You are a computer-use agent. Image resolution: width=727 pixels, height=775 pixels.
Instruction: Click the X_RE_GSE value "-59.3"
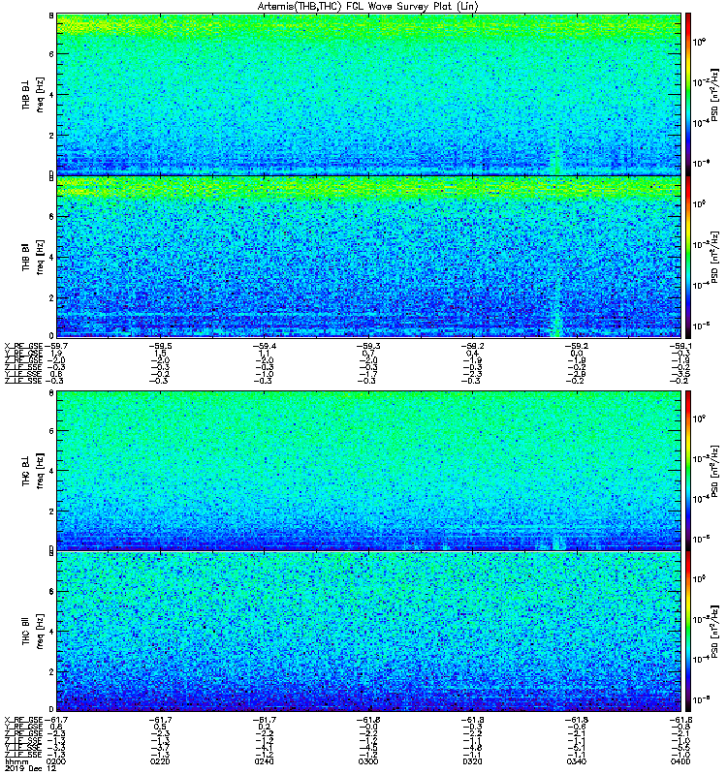[x=368, y=346]
